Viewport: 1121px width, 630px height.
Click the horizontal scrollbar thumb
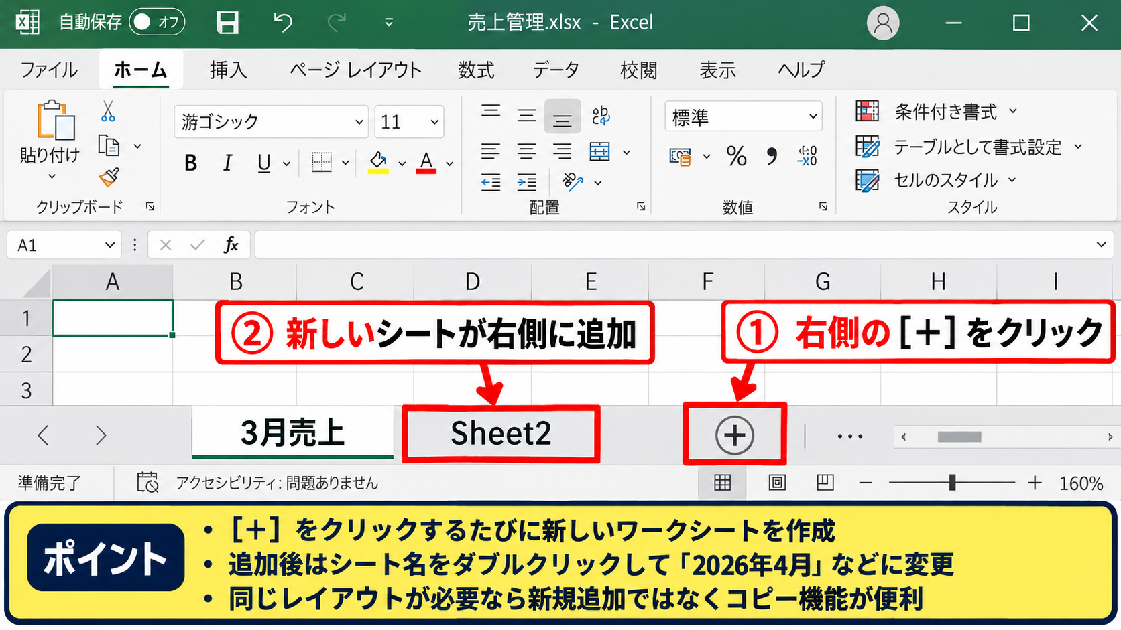point(959,437)
